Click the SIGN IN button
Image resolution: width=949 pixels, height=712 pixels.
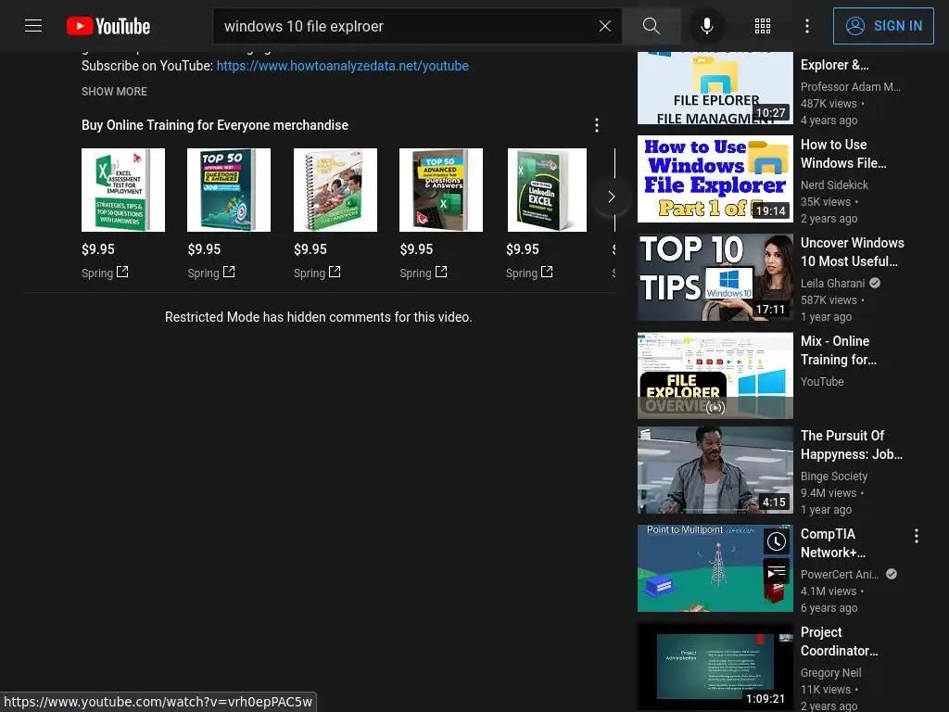coord(883,26)
